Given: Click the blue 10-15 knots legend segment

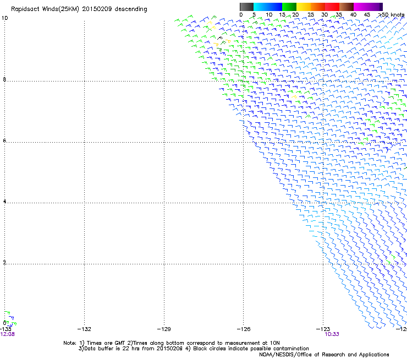Looking at the screenshot, I should [275, 7].
